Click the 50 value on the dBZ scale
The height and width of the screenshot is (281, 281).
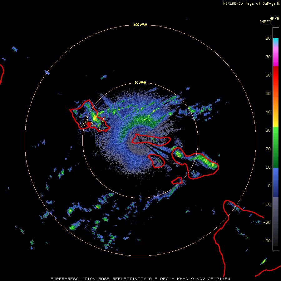pyautogui.click(x=268, y=94)
